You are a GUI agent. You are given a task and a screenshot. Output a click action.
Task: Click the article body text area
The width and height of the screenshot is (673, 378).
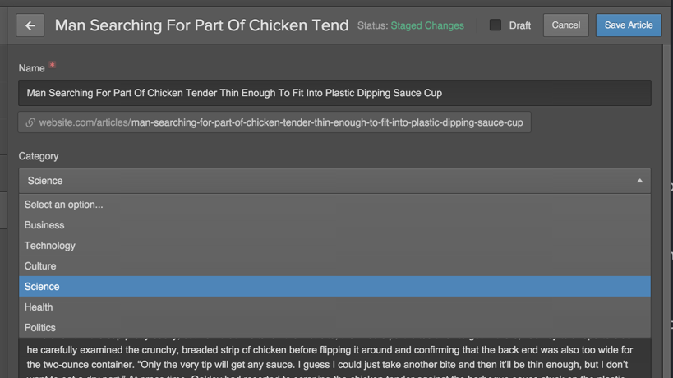(334, 357)
